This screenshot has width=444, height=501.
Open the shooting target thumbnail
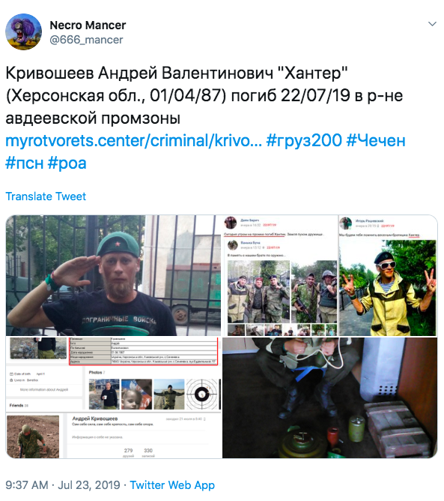[203, 394]
